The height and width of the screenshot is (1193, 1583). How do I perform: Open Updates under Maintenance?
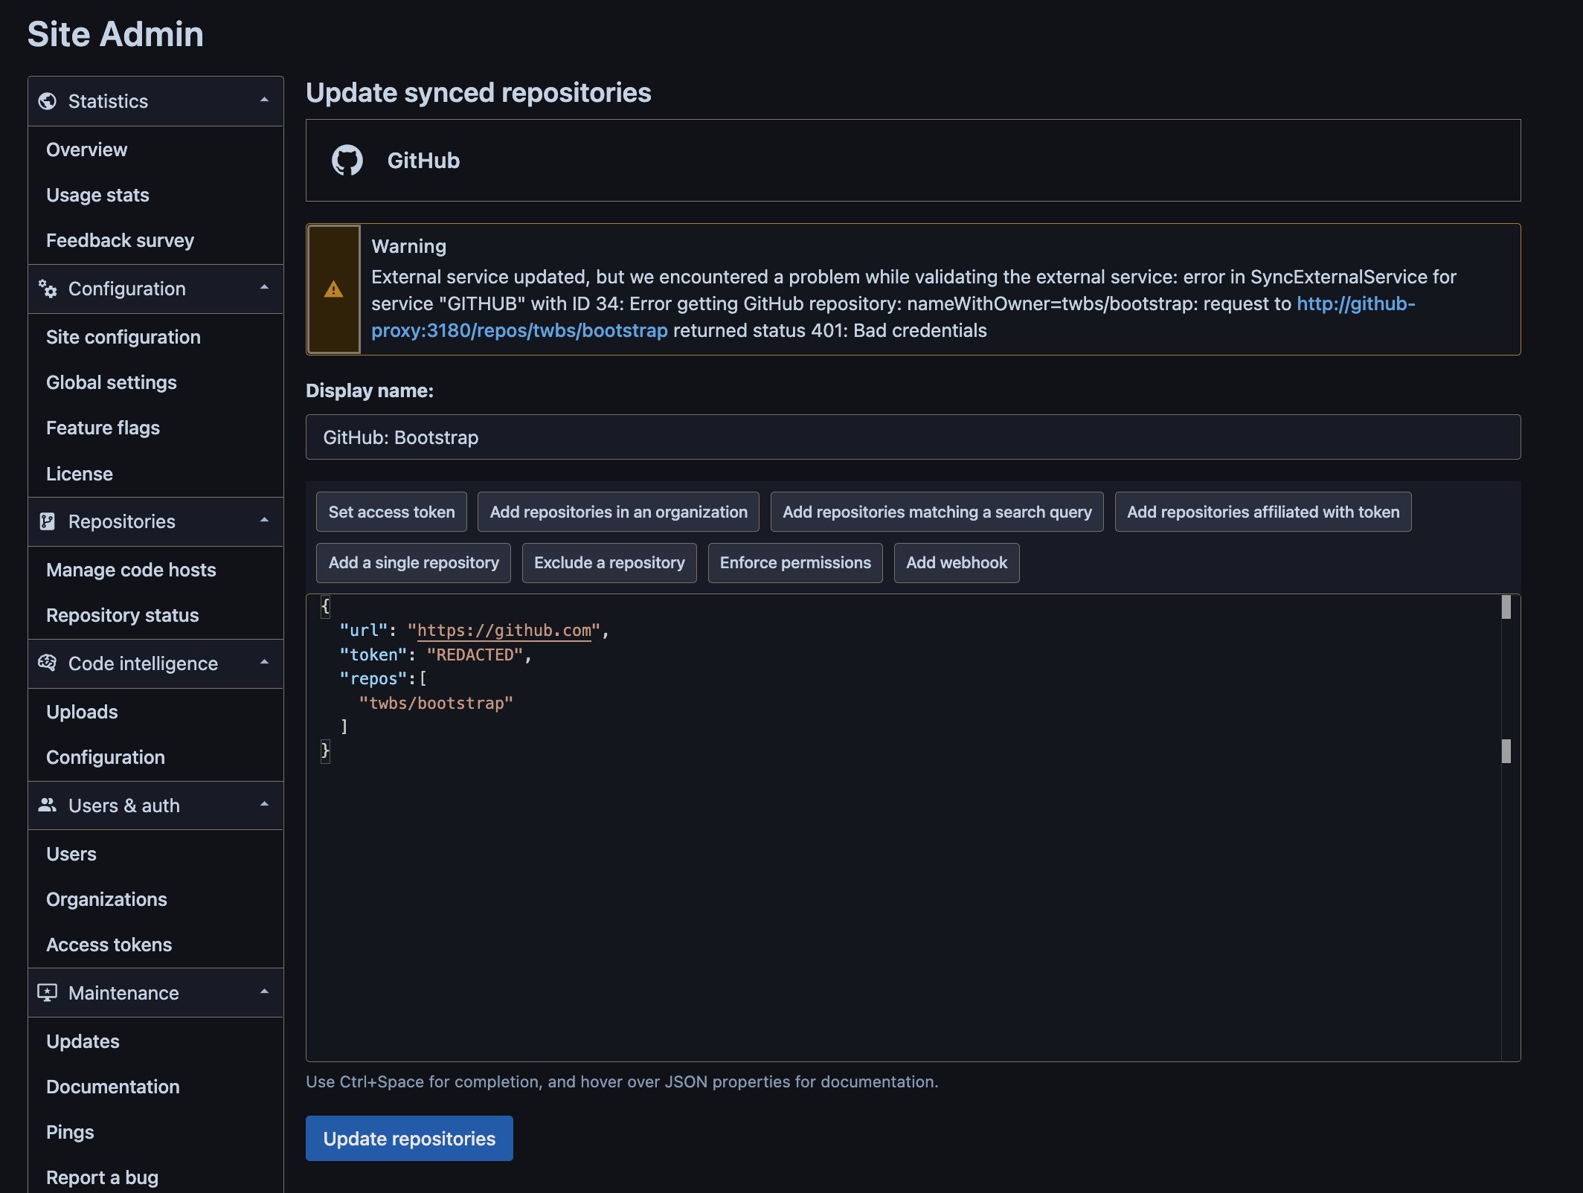[83, 1041]
